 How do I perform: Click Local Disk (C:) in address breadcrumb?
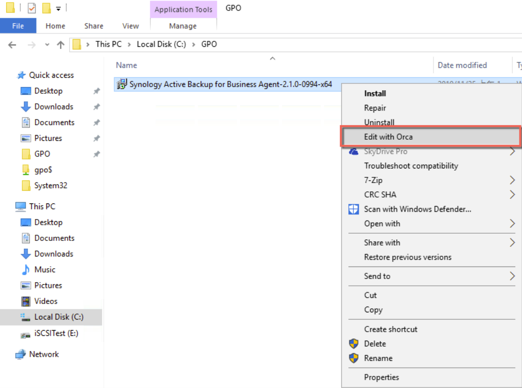click(161, 44)
